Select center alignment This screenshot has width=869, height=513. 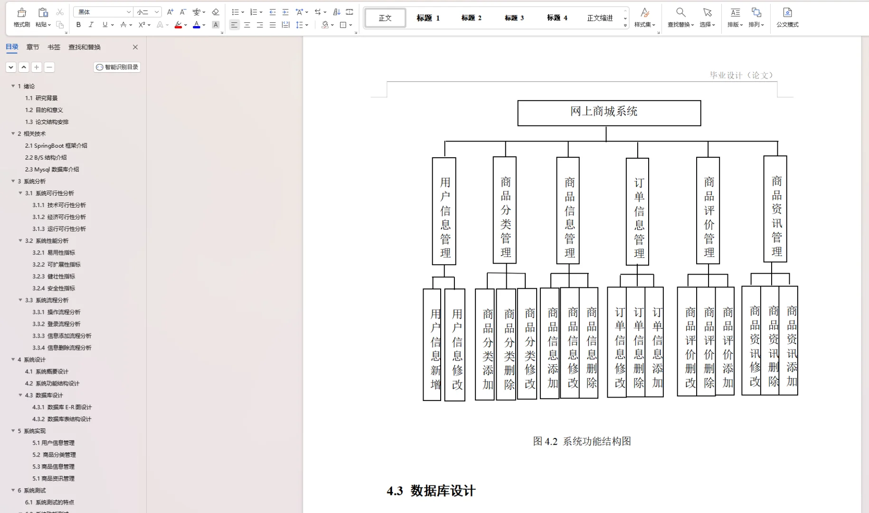pyautogui.click(x=247, y=25)
